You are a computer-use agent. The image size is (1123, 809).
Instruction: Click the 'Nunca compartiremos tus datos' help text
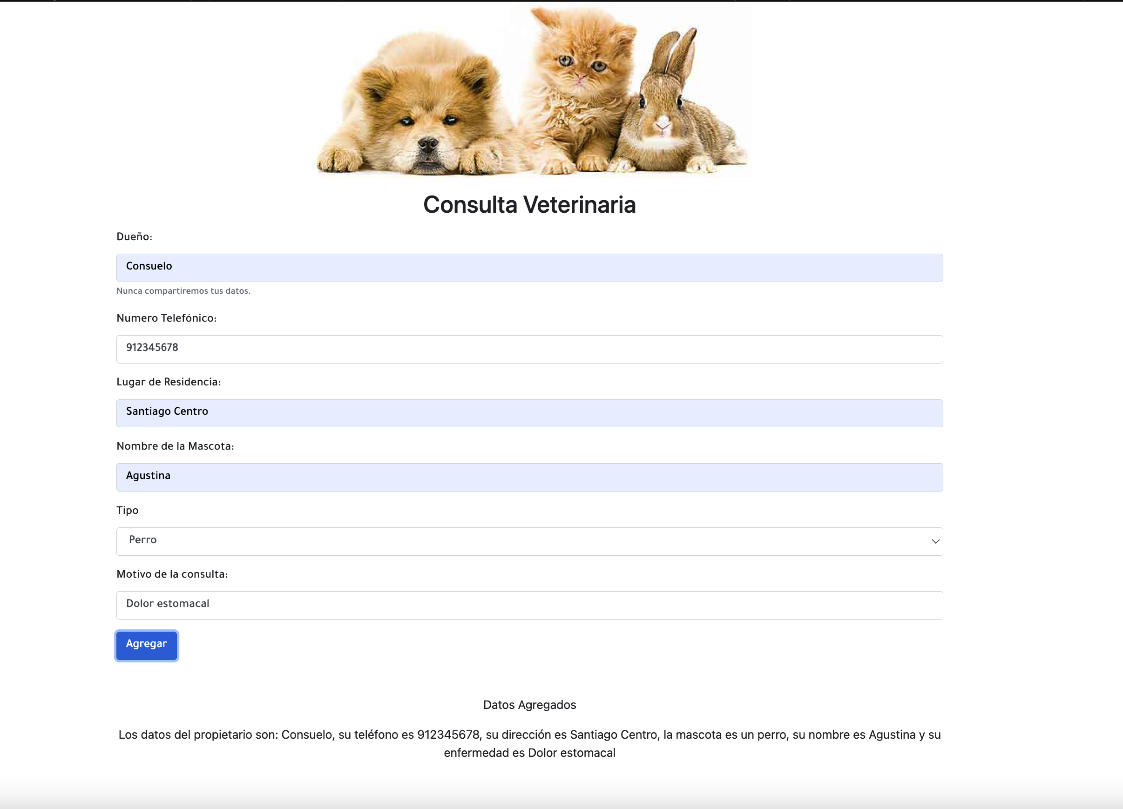pos(183,291)
